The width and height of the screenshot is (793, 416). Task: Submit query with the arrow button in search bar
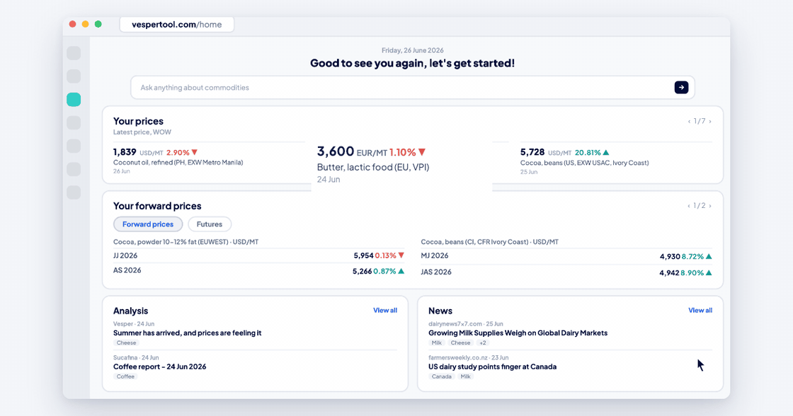pyautogui.click(x=681, y=88)
